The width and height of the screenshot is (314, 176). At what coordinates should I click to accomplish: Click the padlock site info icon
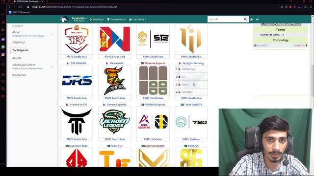(28, 7)
